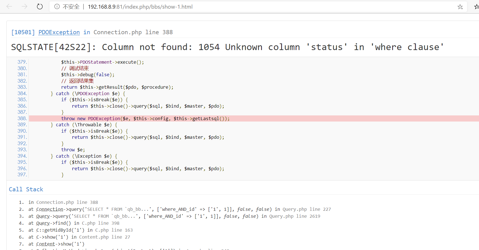Click line number 388 in the code gutter
The image size is (479, 250).
[22, 118]
